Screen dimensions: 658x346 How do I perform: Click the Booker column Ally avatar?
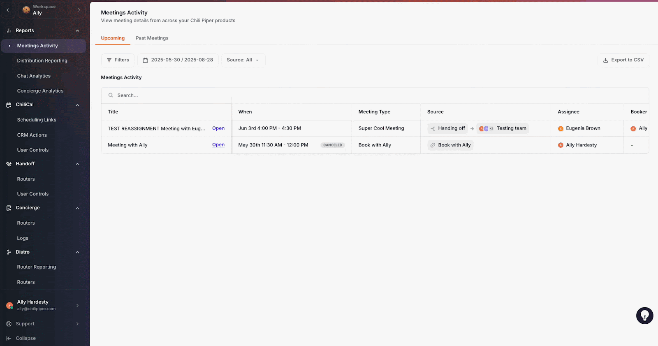(x=633, y=128)
